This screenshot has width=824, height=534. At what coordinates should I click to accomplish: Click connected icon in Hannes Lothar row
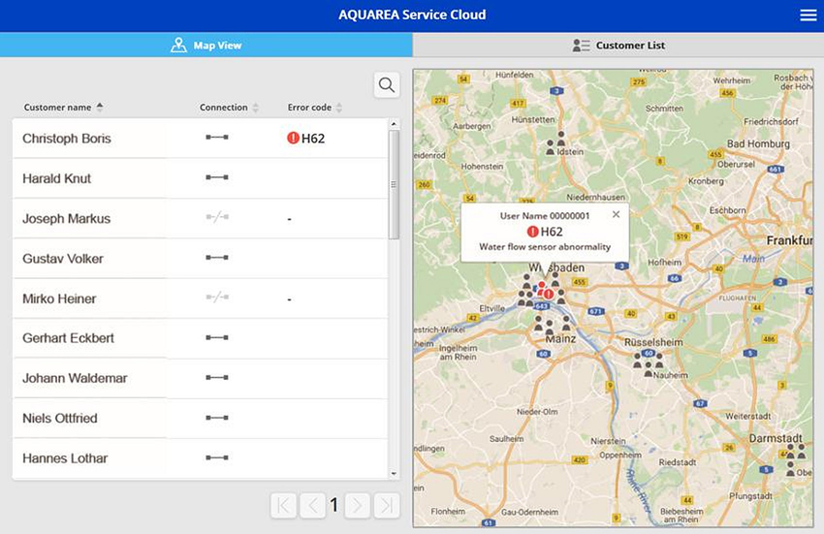click(x=217, y=457)
